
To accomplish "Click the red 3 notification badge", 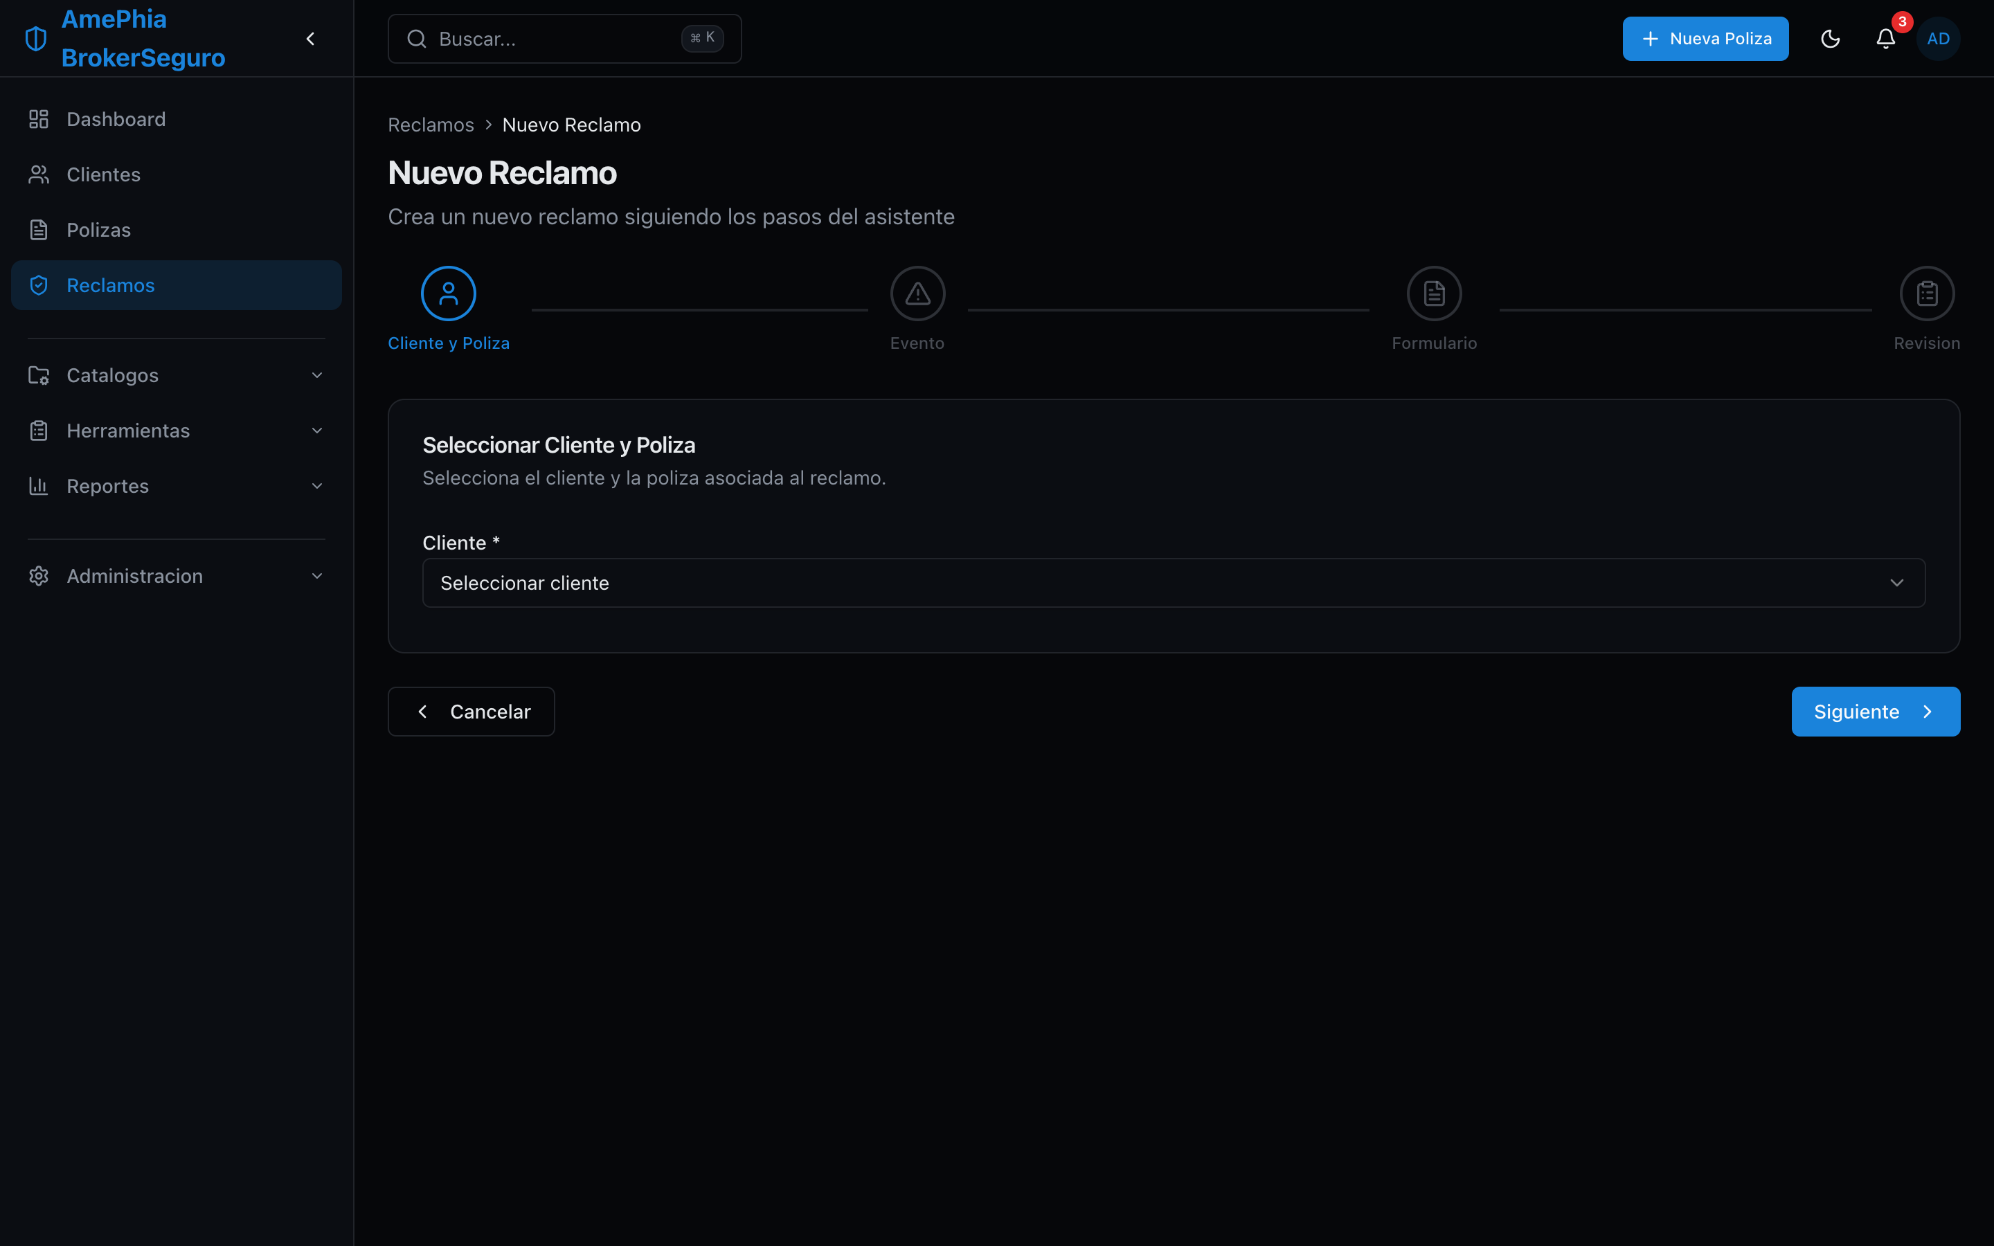I will point(1902,21).
